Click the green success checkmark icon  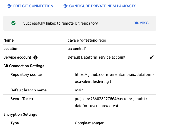pyautogui.click(x=14, y=23)
